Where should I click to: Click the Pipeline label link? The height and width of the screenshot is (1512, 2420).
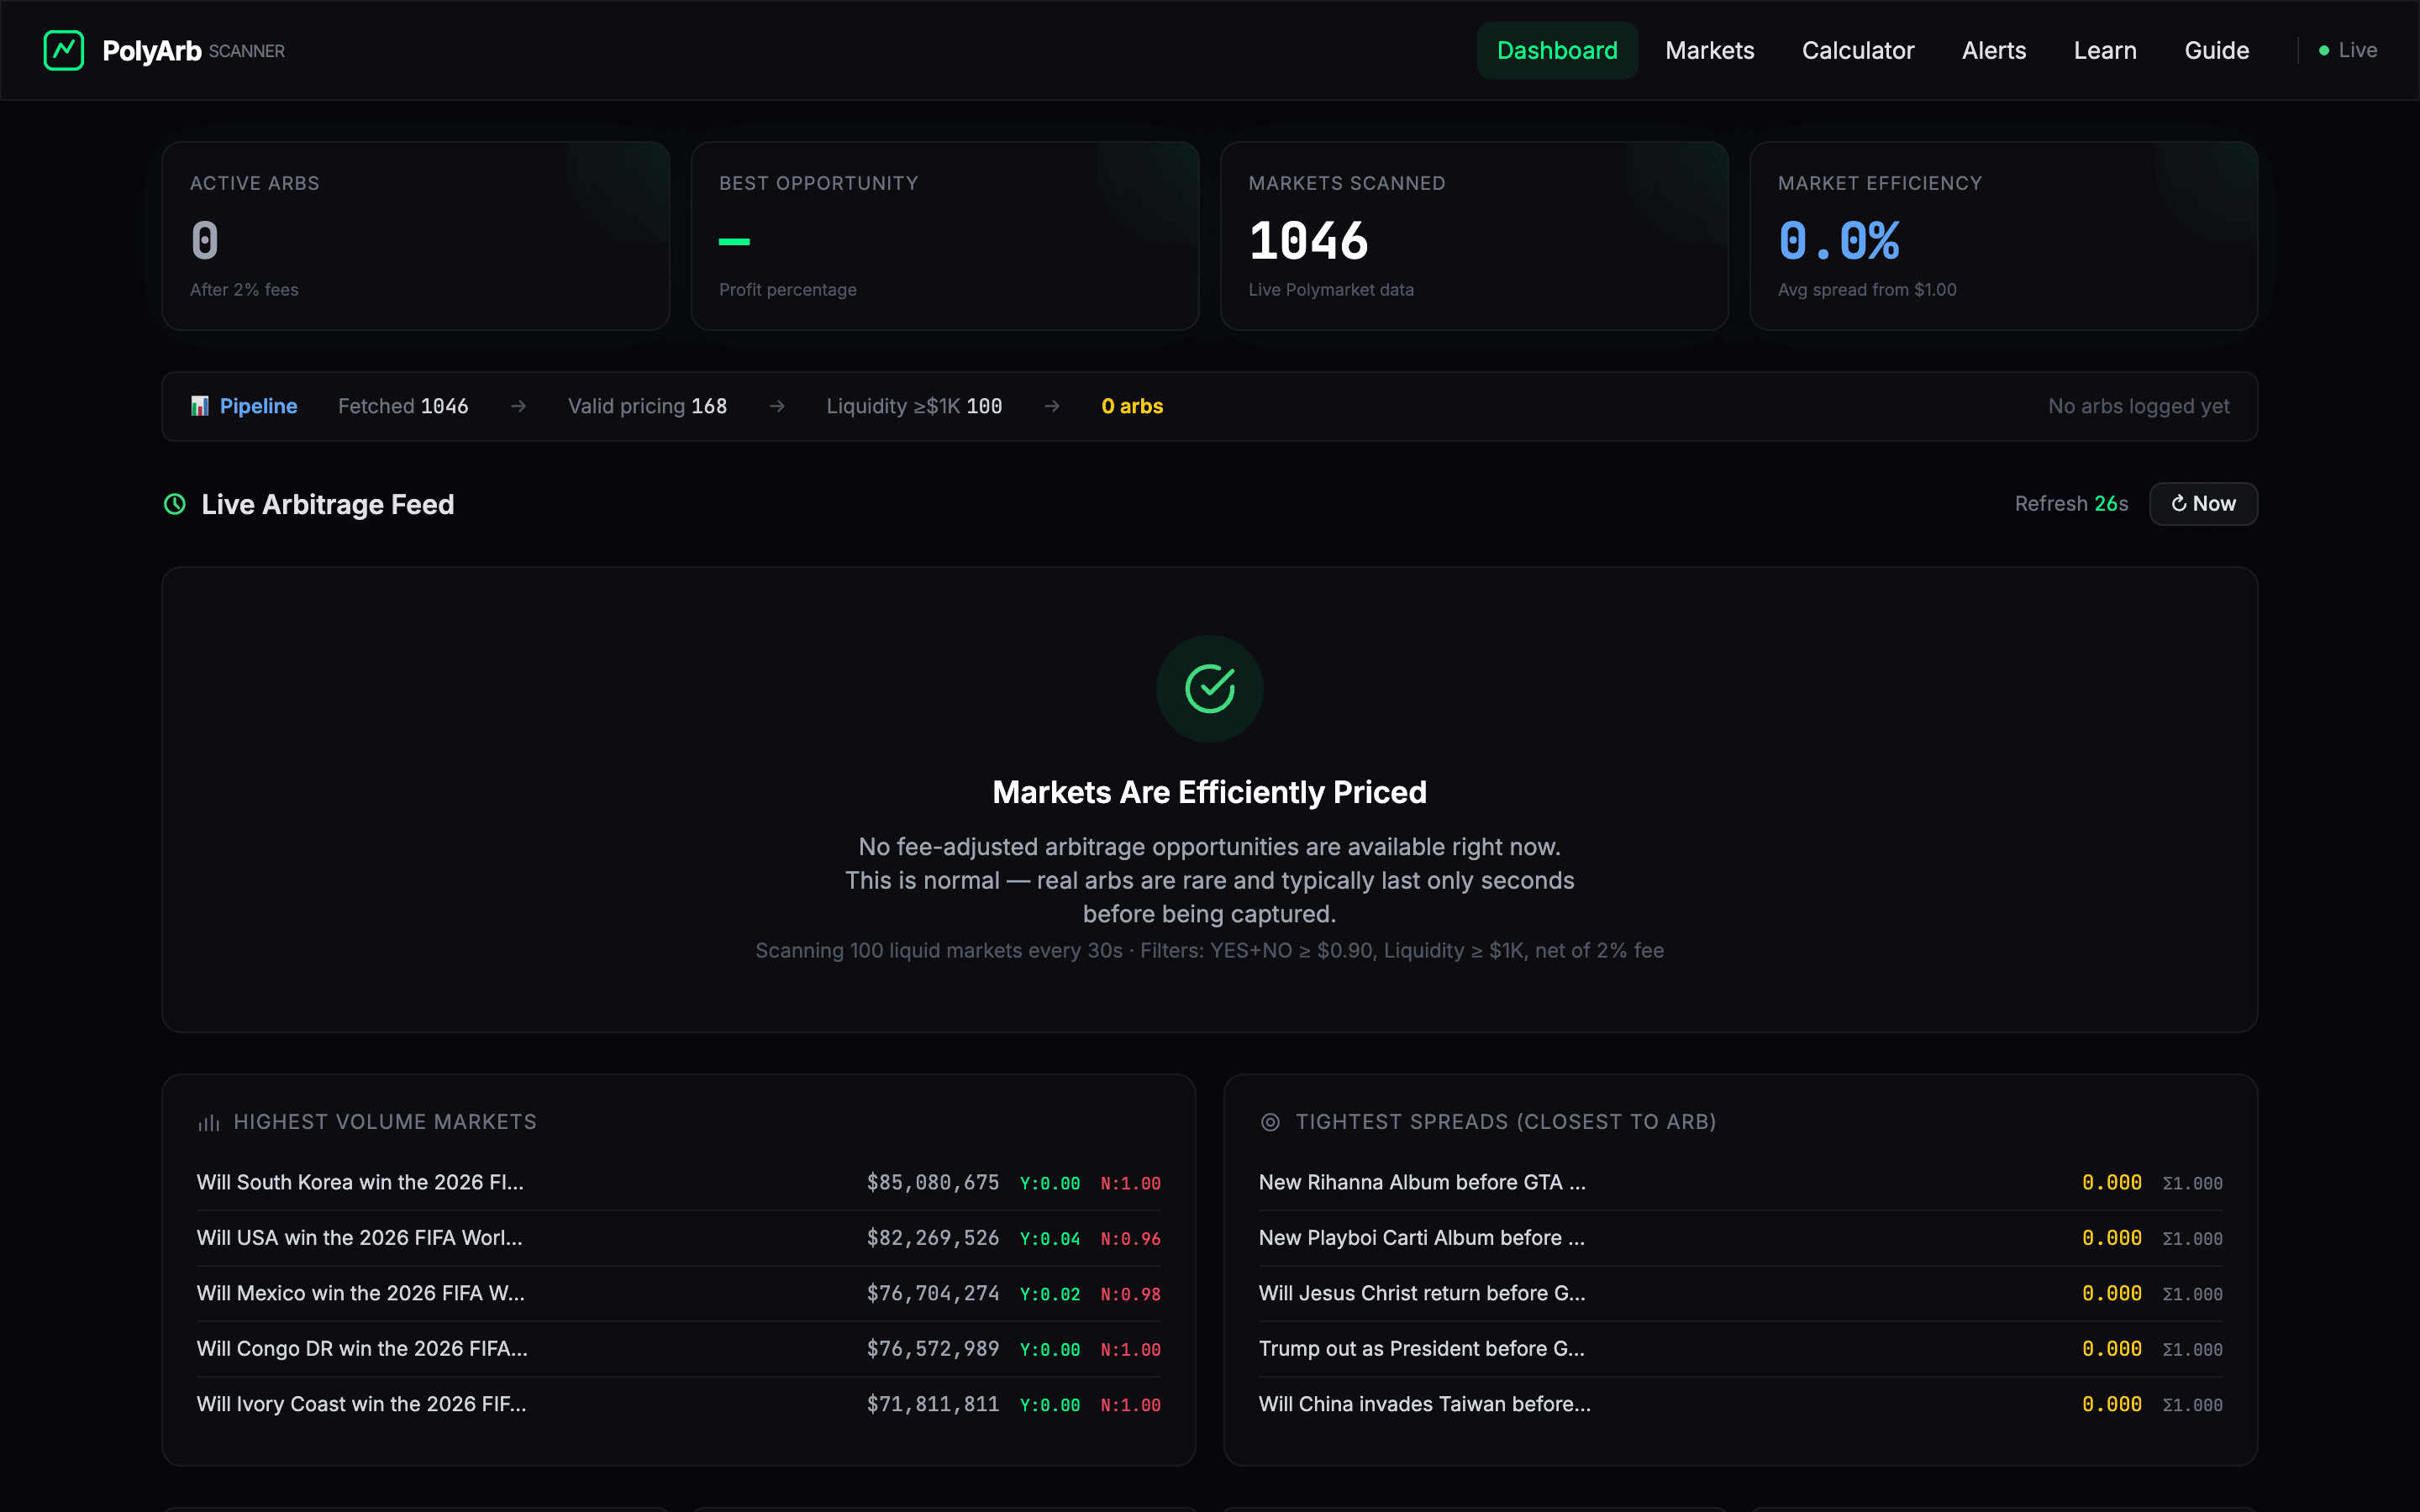point(258,406)
